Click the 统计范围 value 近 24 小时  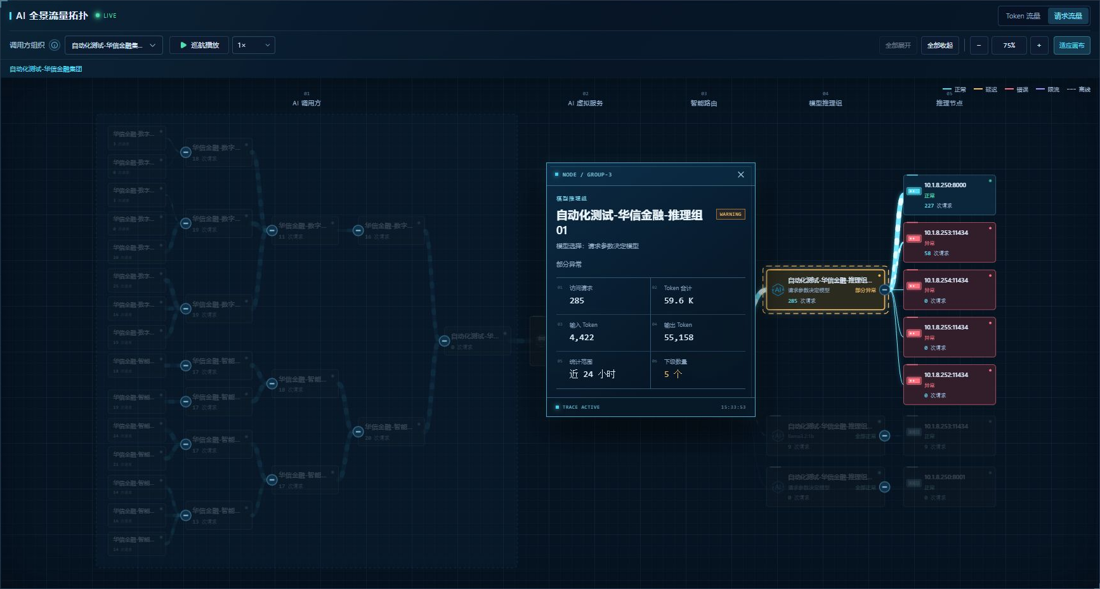click(593, 374)
